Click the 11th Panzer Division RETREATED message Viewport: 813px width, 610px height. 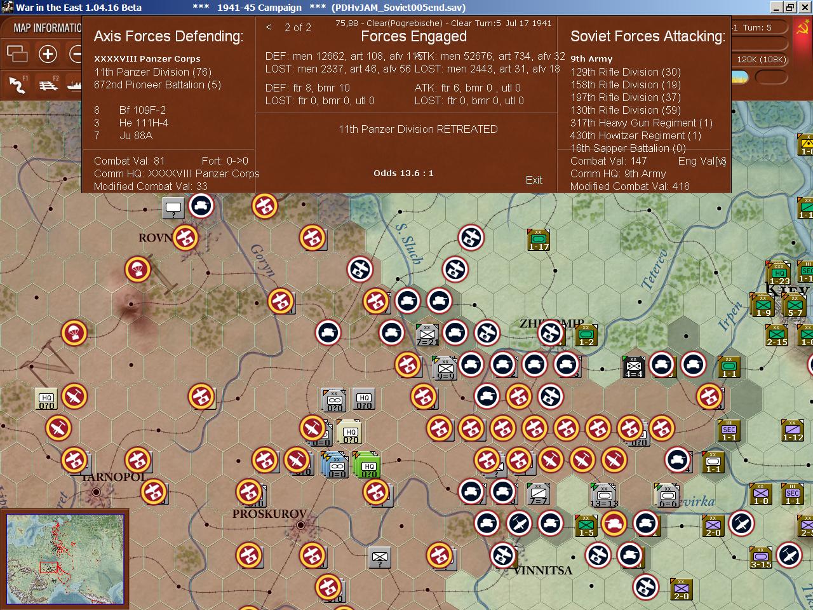(418, 129)
